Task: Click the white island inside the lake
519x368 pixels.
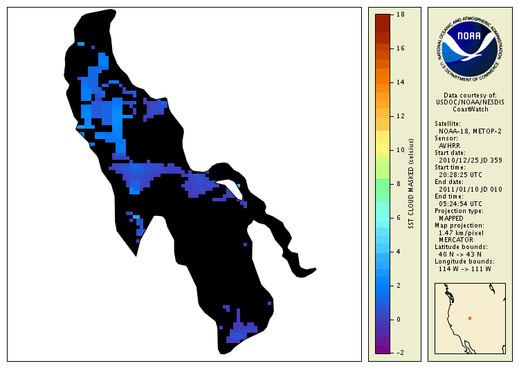Action: click(x=232, y=189)
